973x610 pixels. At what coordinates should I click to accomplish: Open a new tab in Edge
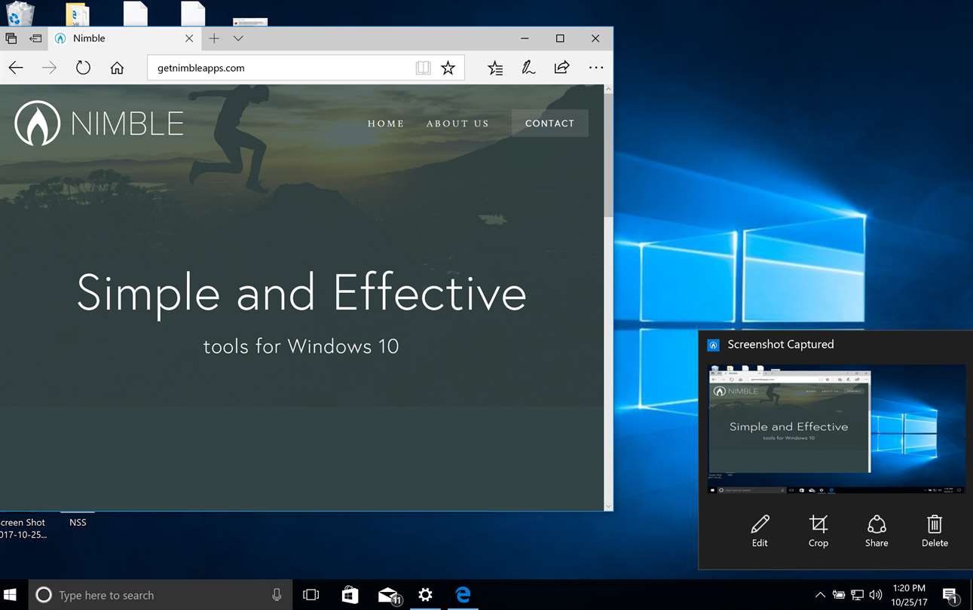(x=214, y=38)
